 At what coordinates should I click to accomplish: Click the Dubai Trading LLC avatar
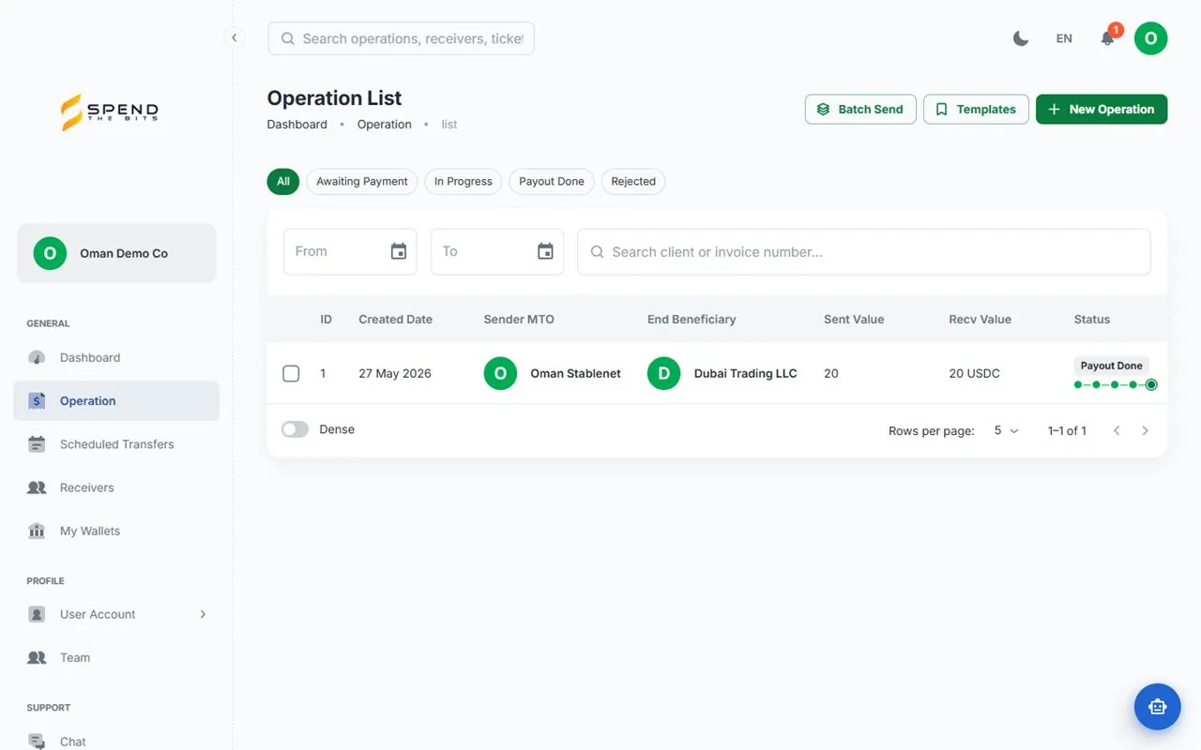click(x=663, y=373)
